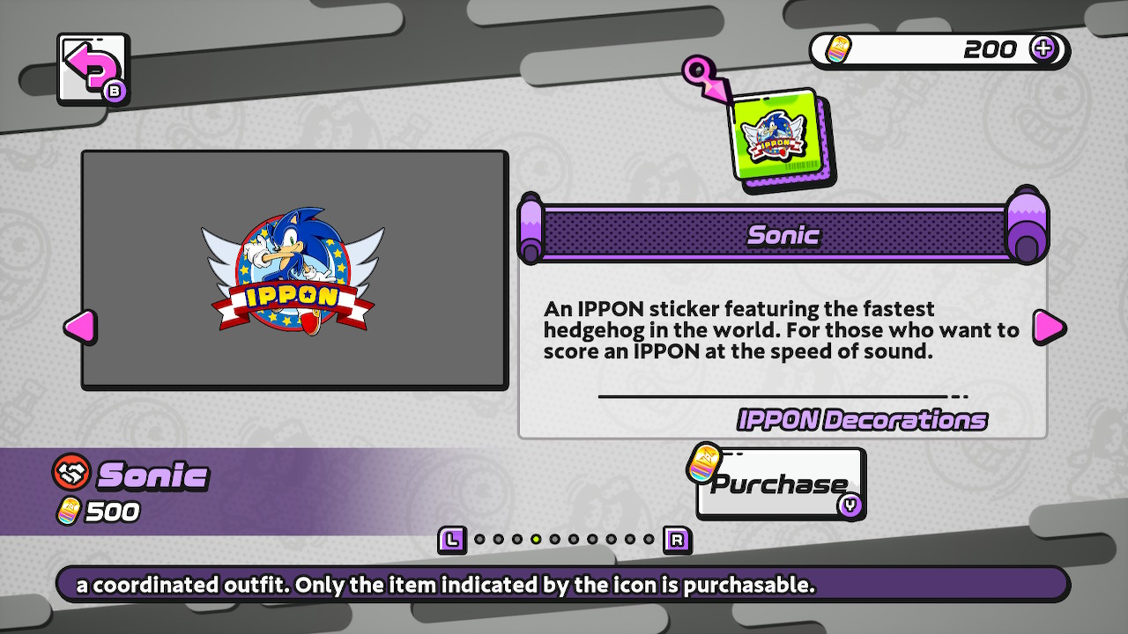Click the IPPON Decorations category label

point(862,420)
